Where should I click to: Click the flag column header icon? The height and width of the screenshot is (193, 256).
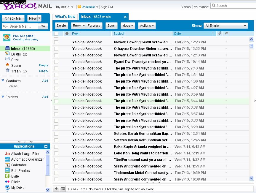[226, 34]
